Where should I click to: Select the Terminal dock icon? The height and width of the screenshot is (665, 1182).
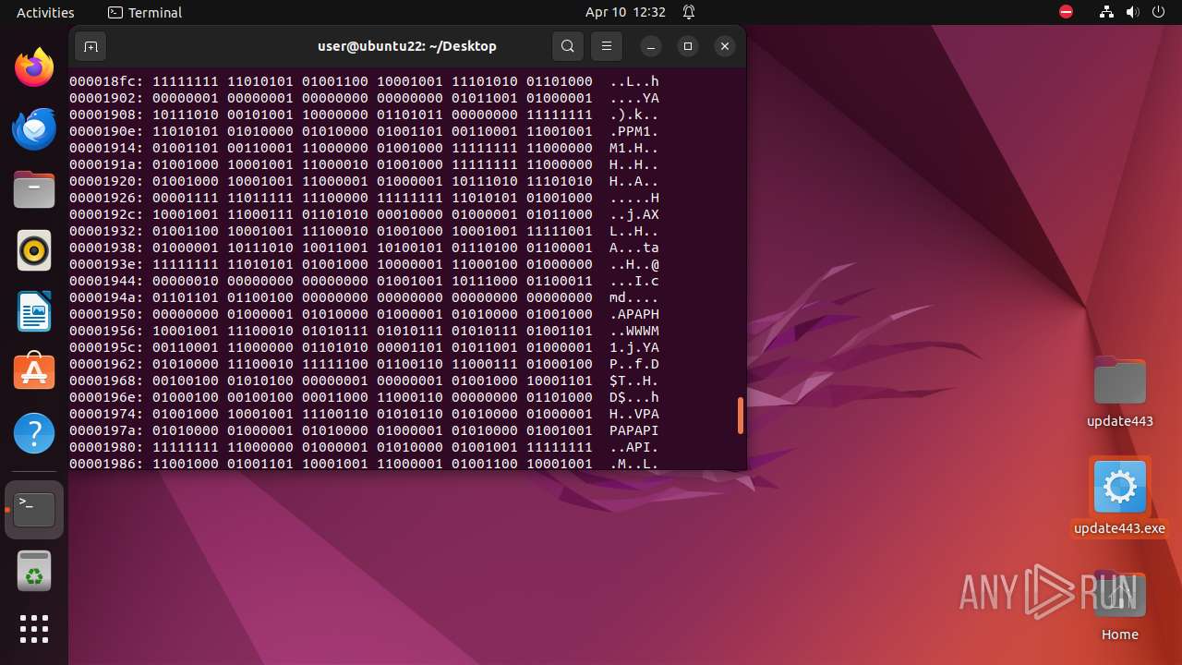34,510
